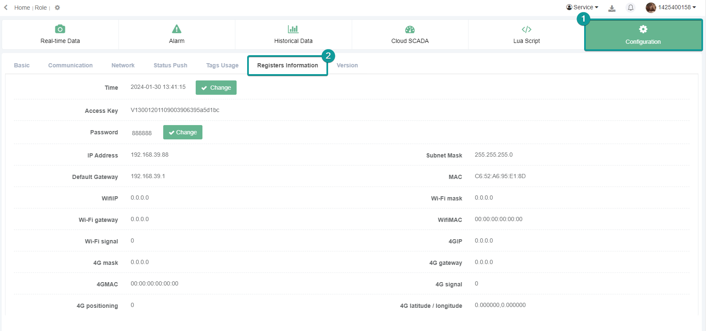Expand the 1425400158 account menu

(x=677, y=7)
